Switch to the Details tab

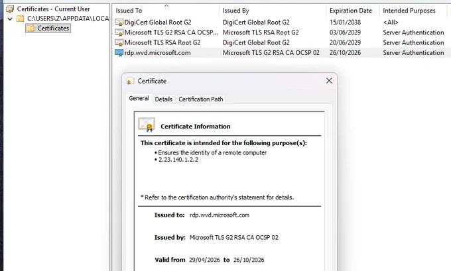tap(164, 99)
